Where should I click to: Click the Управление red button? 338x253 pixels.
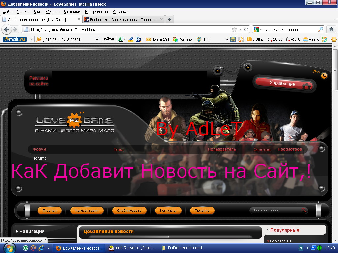284,83
